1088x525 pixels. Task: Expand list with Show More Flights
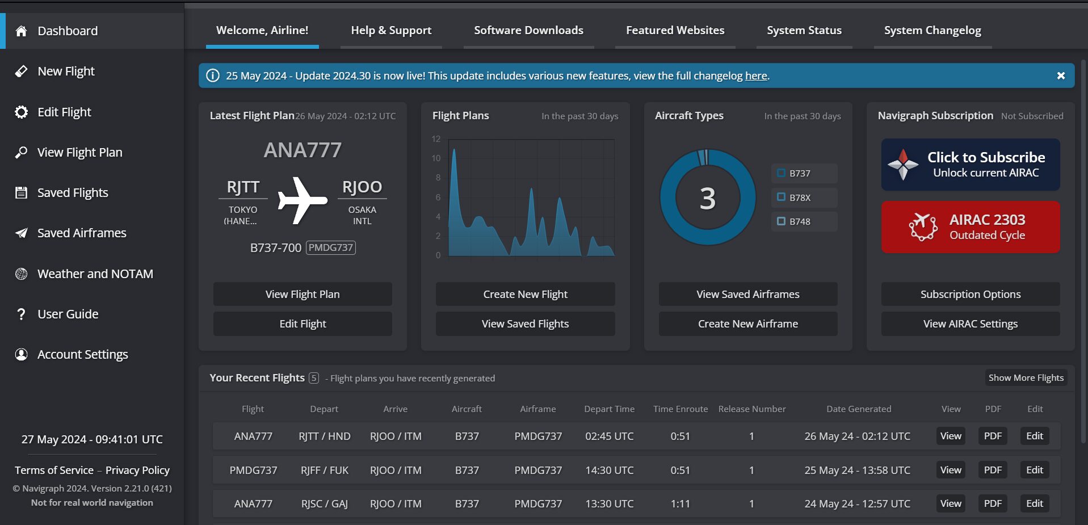1026,378
